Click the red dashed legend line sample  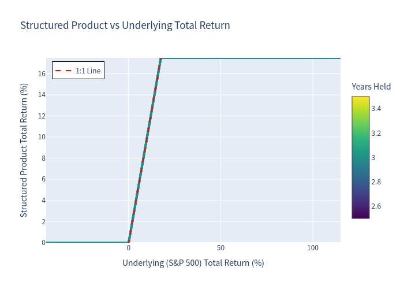tap(63, 71)
